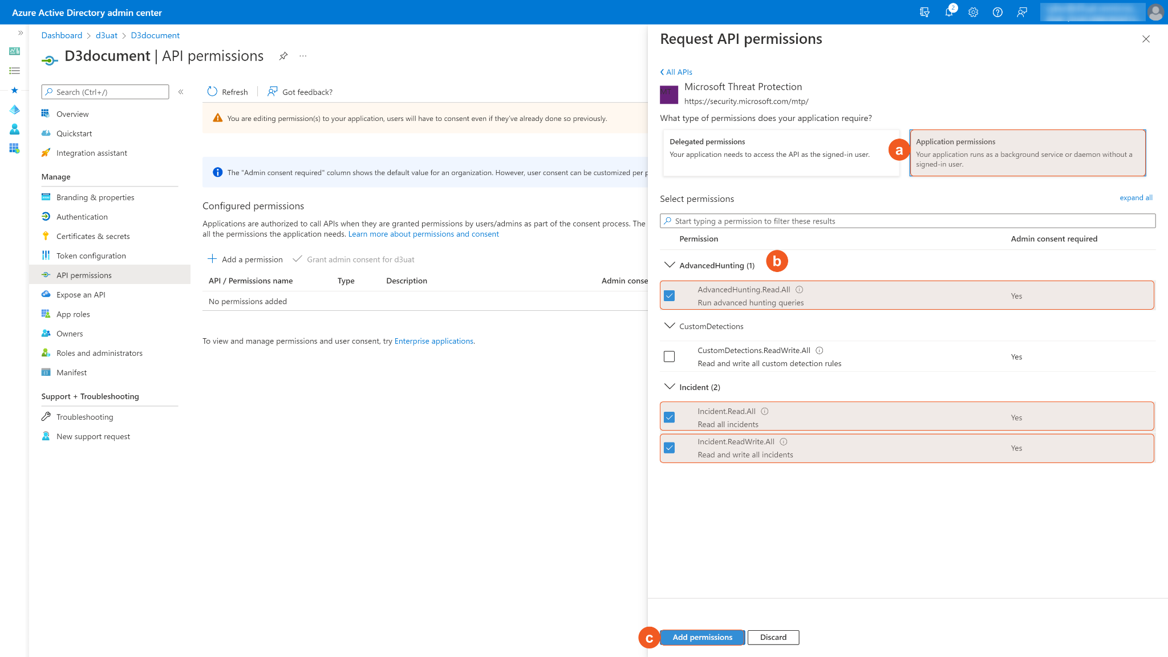The width and height of the screenshot is (1168, 657).
Task: Click the permission filter search field
Action: (x=907, y=221)
